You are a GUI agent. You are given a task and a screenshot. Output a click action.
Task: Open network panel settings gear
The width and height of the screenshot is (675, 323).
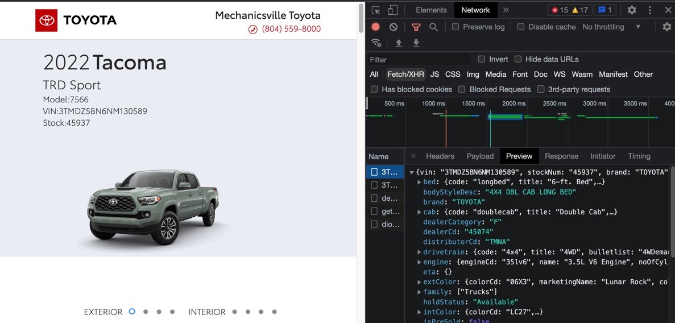point(667,27)
